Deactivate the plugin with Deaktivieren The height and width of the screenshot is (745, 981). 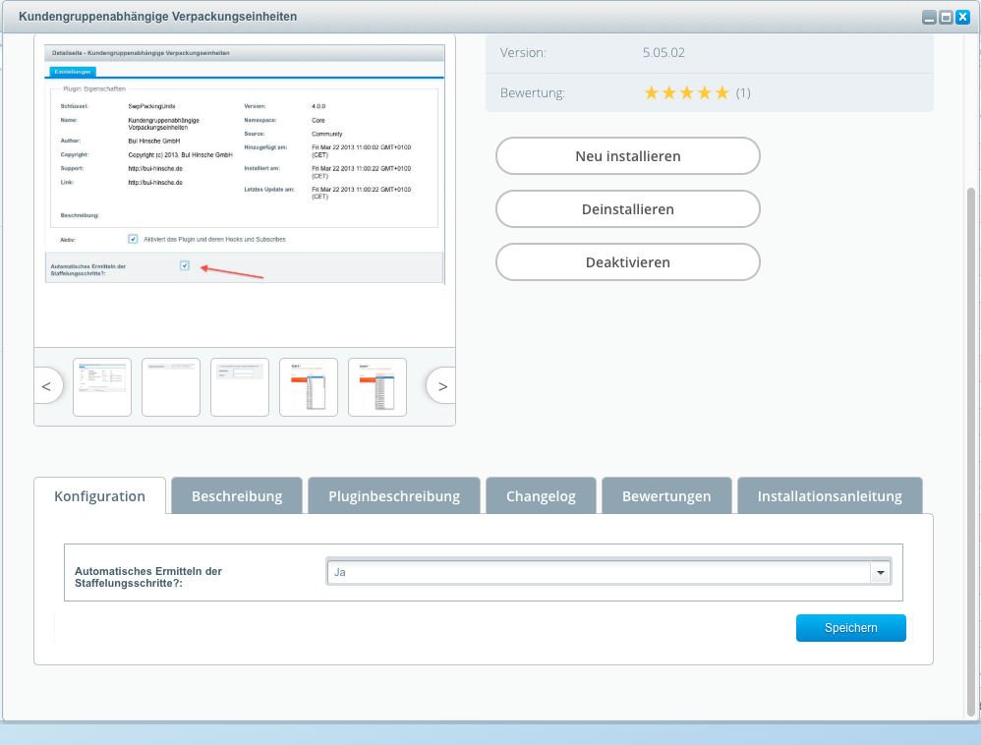pyautogui.click(x=627, y=262)
